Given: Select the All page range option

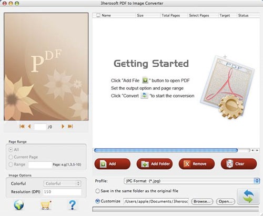Looking at the screenshot, I should point(11,150).
